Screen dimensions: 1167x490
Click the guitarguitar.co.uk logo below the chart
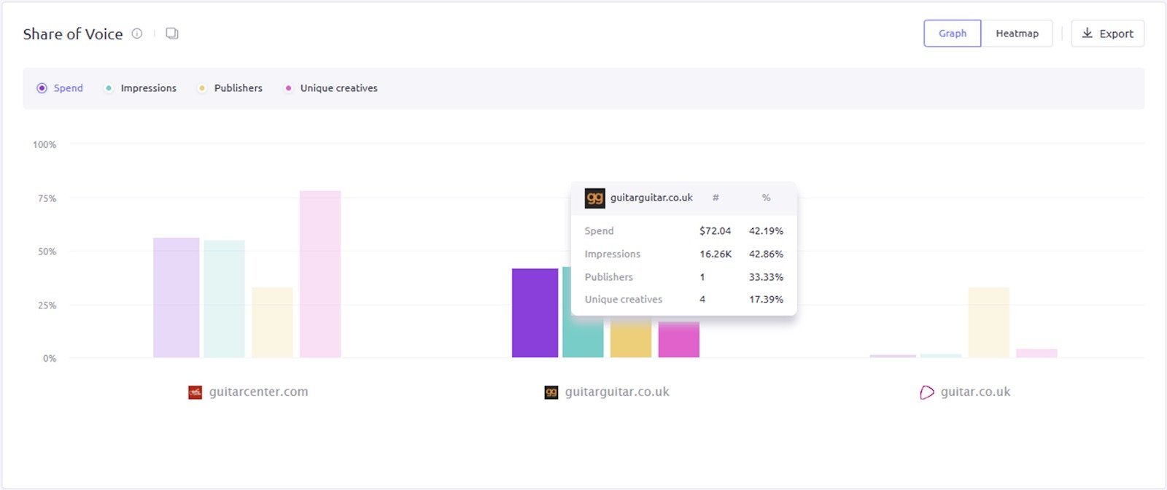coord(551,392)
